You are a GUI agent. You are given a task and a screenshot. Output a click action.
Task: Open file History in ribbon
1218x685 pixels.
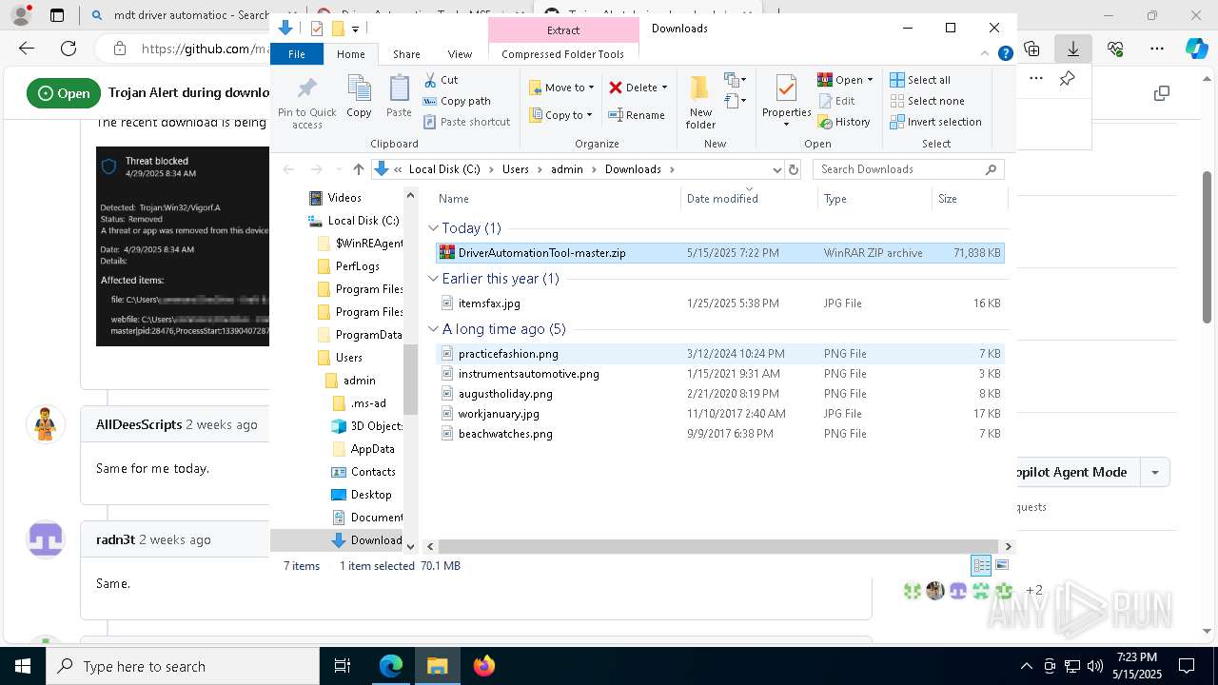point(844,122)
